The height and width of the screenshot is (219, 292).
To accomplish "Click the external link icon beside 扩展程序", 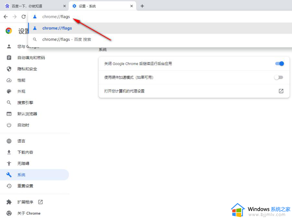I will coord(40,202).
